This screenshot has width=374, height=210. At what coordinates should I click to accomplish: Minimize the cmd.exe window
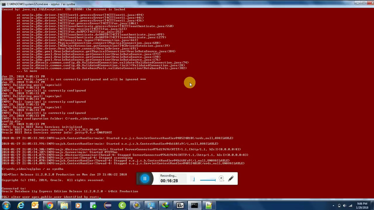(358, 3)
